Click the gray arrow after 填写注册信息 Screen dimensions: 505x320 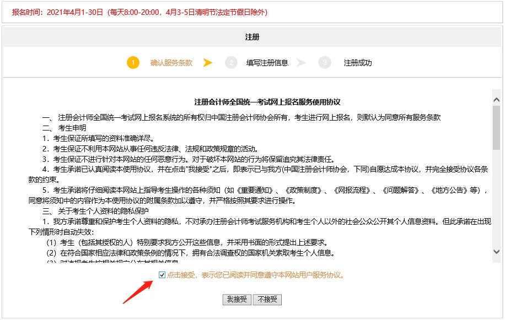coord(301,63)
